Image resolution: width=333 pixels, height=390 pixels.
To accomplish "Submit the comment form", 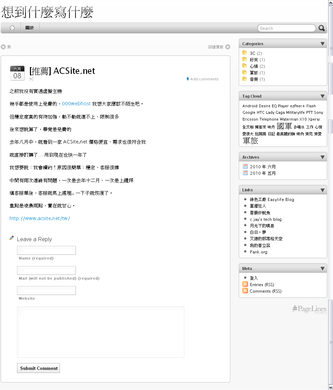I will pos(38,368).
